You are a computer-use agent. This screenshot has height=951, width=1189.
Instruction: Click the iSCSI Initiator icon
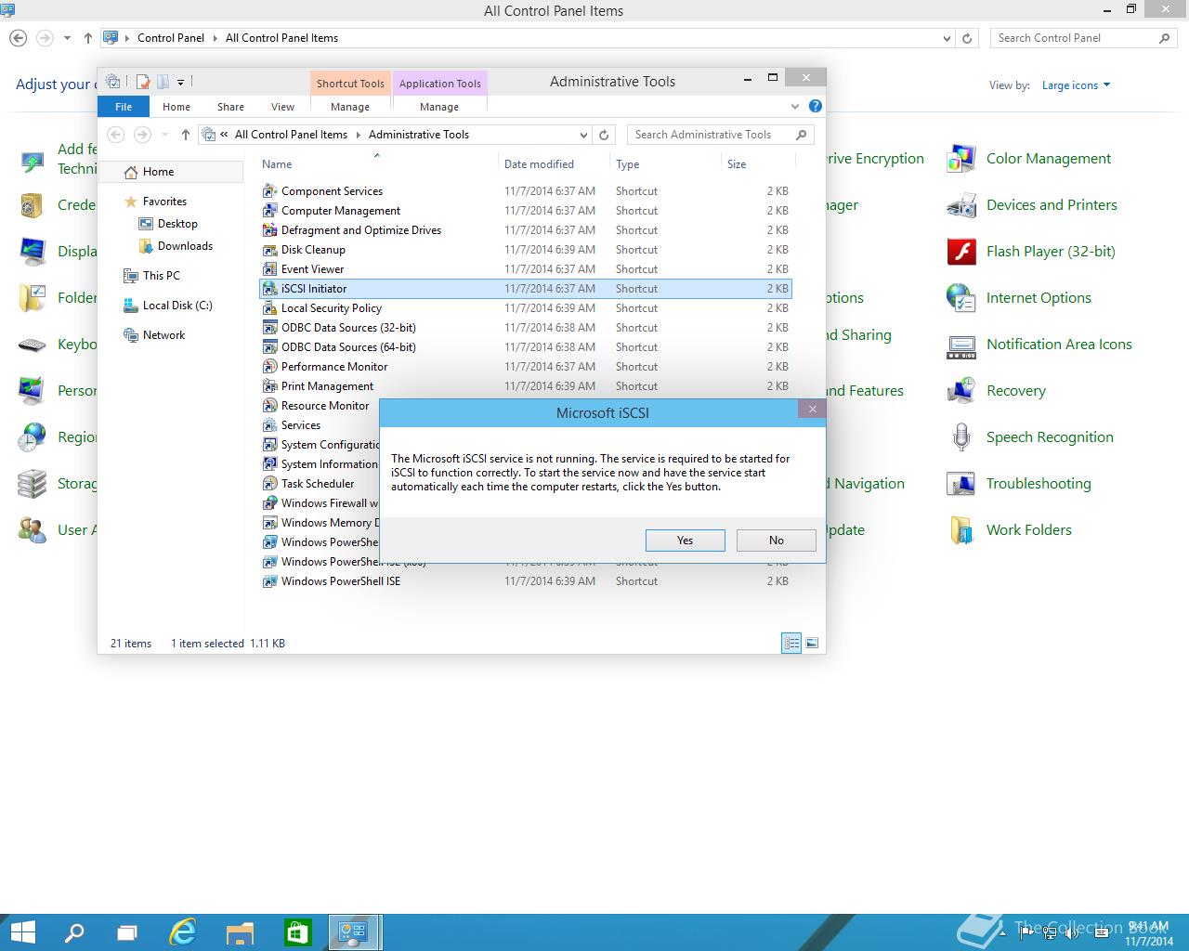pyautogui.click(x=269, y=289)
